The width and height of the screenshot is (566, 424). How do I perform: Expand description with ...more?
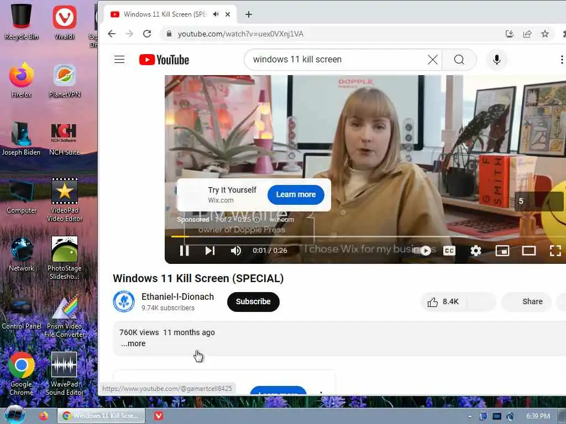coord(133,343)
